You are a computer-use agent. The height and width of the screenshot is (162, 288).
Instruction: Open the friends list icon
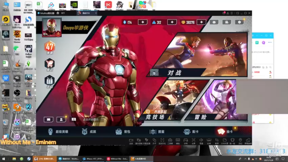click(x=61, y=120)
